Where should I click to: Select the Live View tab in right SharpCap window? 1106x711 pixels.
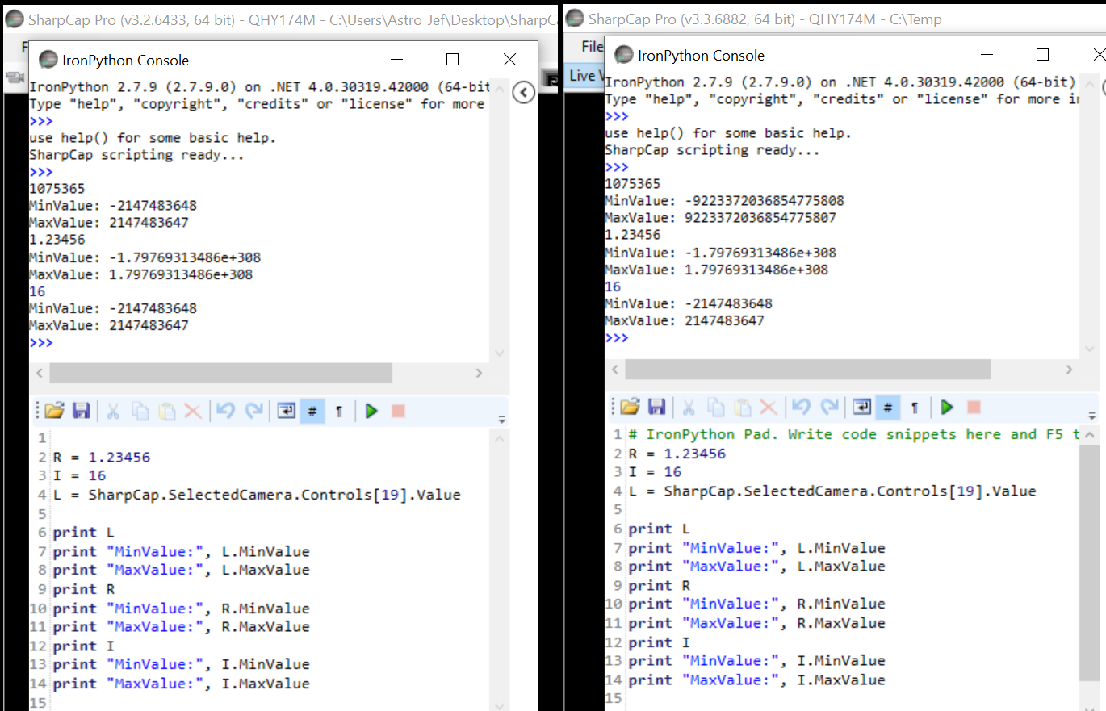click(x=584, y=76)
